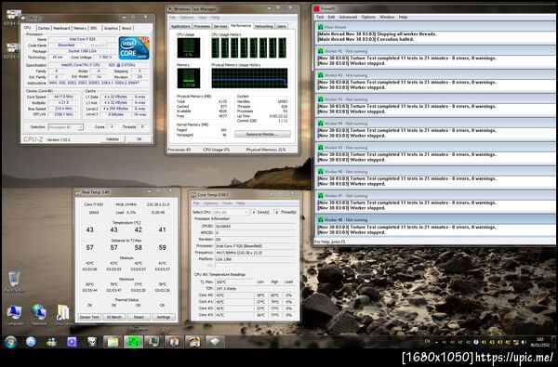Click the Reset button in Real Temp
Image resolution: width=558 pixels, height=367 pixels.
click(139, 317)
